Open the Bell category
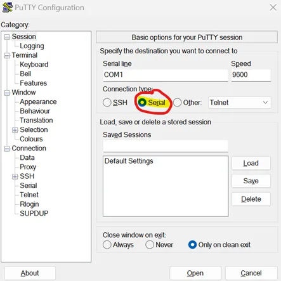Screen dimensions: 281x281 pyautogui.click(x=25, y=74)
